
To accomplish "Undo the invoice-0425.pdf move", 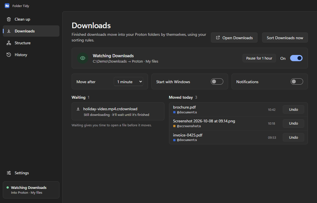I will (x=293, y=137).
